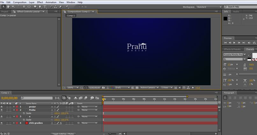This screenshot has height=135, width=257.
Task: Open the Effect menu
Action: point(40,2)
